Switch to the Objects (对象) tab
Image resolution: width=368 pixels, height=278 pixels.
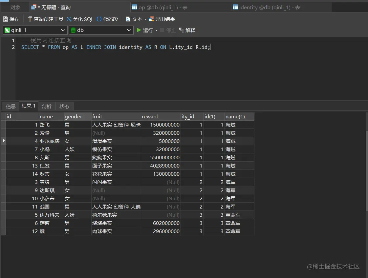click(x=15, y=8)
